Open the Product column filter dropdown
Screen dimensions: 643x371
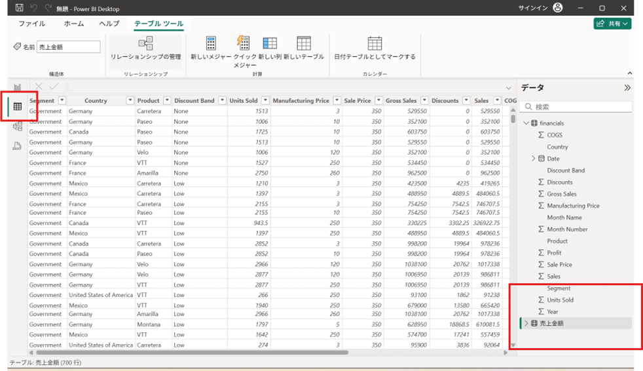click(167, 100)
